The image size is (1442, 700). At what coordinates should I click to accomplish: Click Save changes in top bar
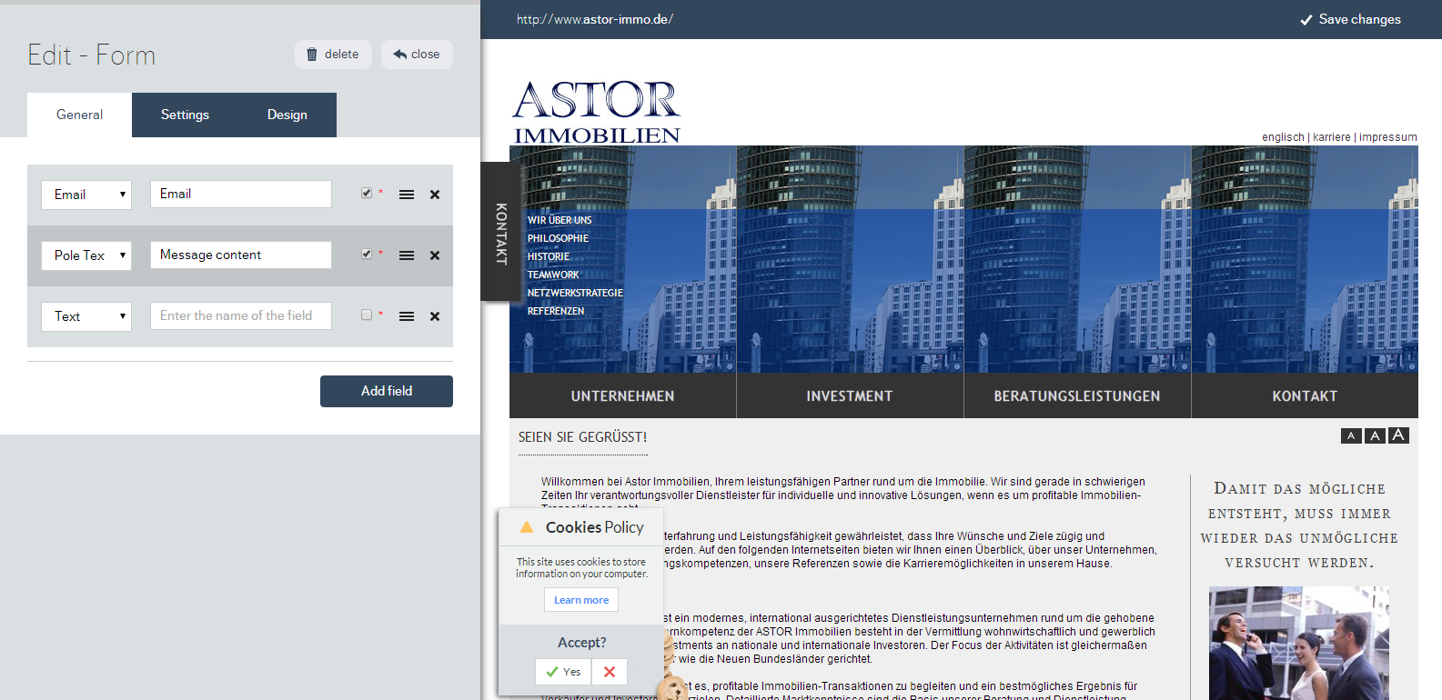point(1350,19)
